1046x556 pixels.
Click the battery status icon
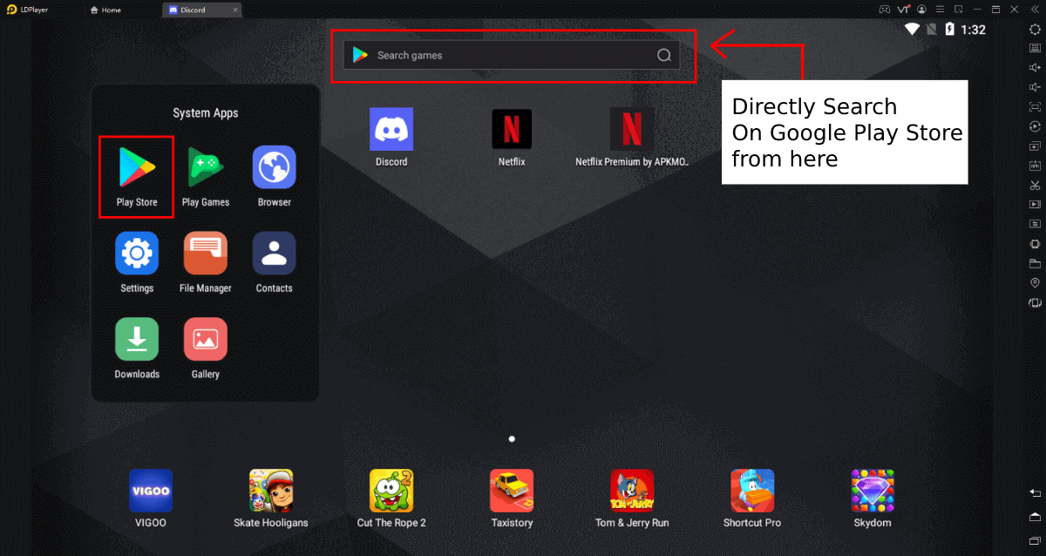pyautogui.click(x=949, y=29)
